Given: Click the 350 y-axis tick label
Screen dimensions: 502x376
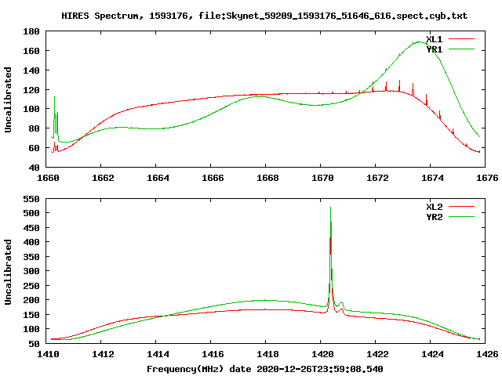Looking at the screenshot, I should [31, 257].
